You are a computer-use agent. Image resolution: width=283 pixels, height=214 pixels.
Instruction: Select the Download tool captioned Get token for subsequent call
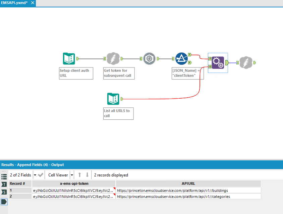113,58
